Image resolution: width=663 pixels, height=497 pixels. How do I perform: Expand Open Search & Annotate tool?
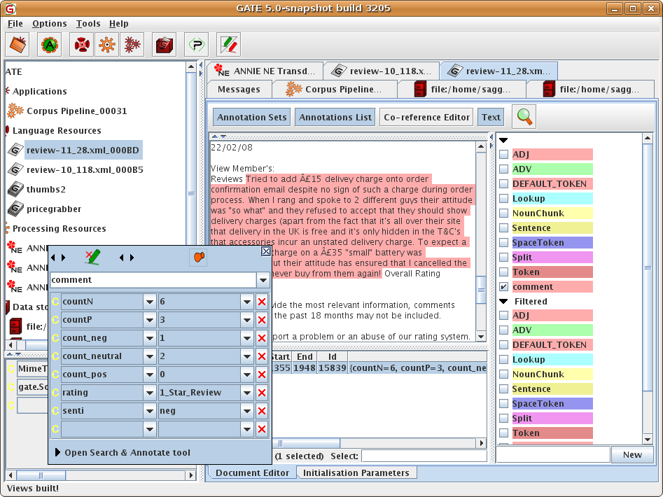tap(123, 453)
